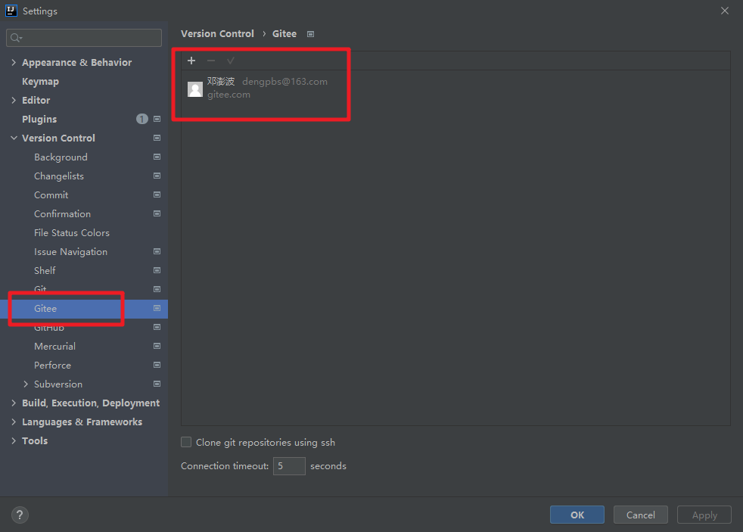This screenshot has height=532, width=743.
Task: Click the project icon on GitHub row
Action: click(x=157, y=328)
